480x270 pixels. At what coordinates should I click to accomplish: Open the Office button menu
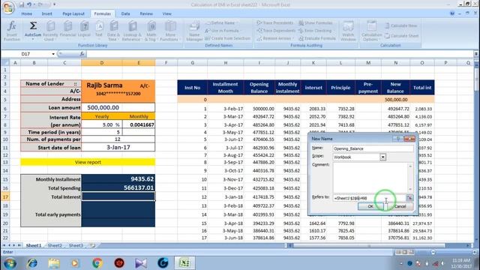(x=8, y=7)
